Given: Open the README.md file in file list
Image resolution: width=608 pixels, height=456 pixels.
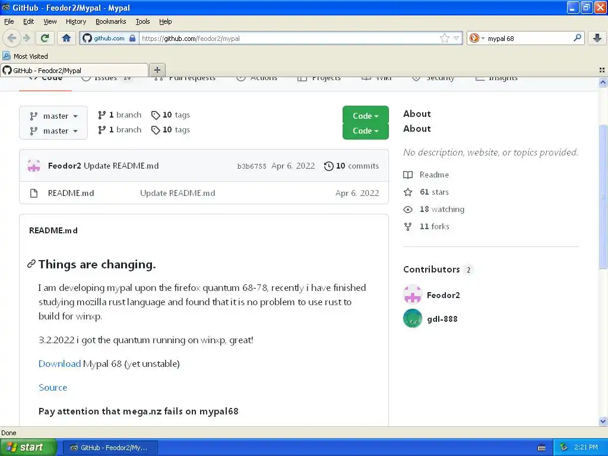Looking at the screenshot, I should [x=71, y=193].
